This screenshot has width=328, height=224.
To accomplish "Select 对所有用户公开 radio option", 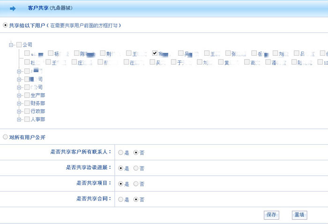I will pos(5,137).
